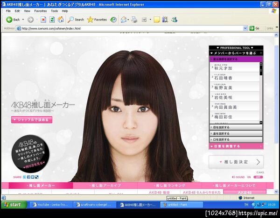Click the Print toolbar icon
The height and width of the screenshot is (218, 280).
pos(134,20)
